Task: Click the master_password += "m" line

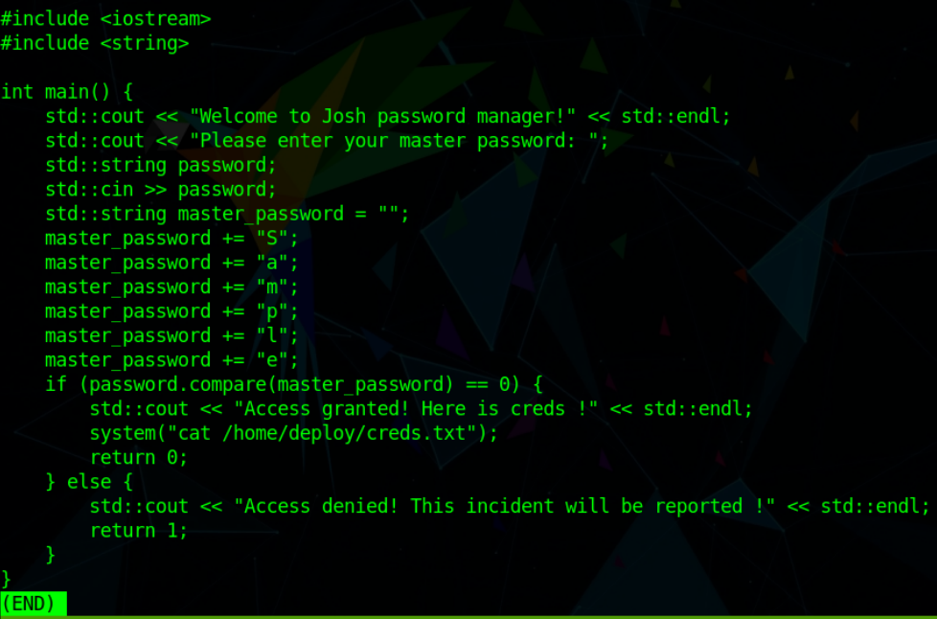Action: coord(172,287)
